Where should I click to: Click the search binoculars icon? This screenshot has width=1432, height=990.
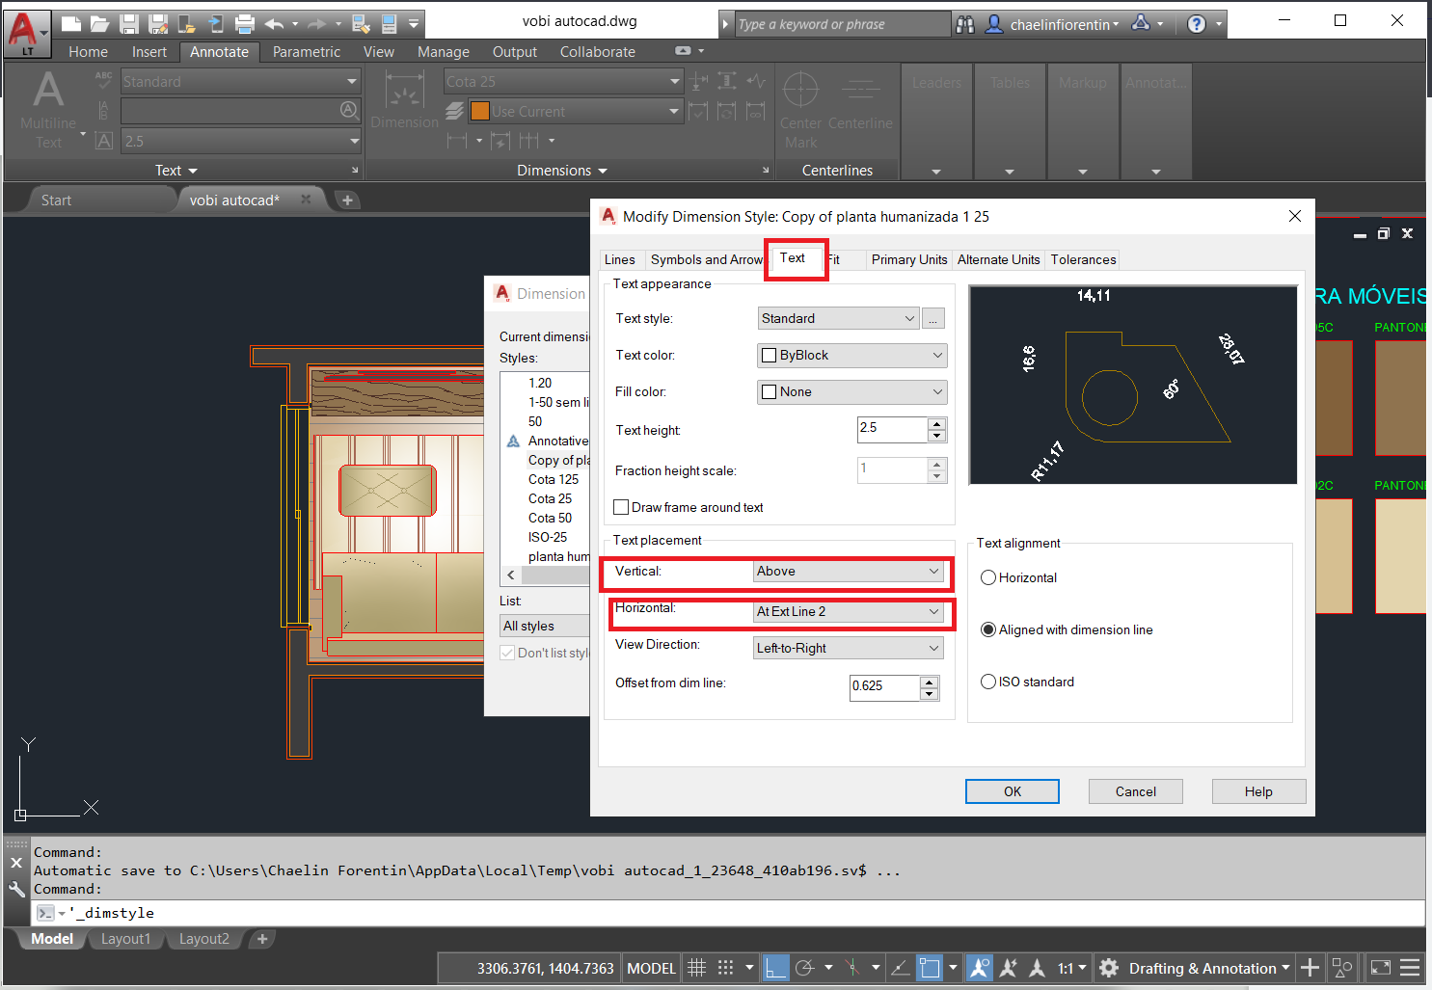coord(965,24)
